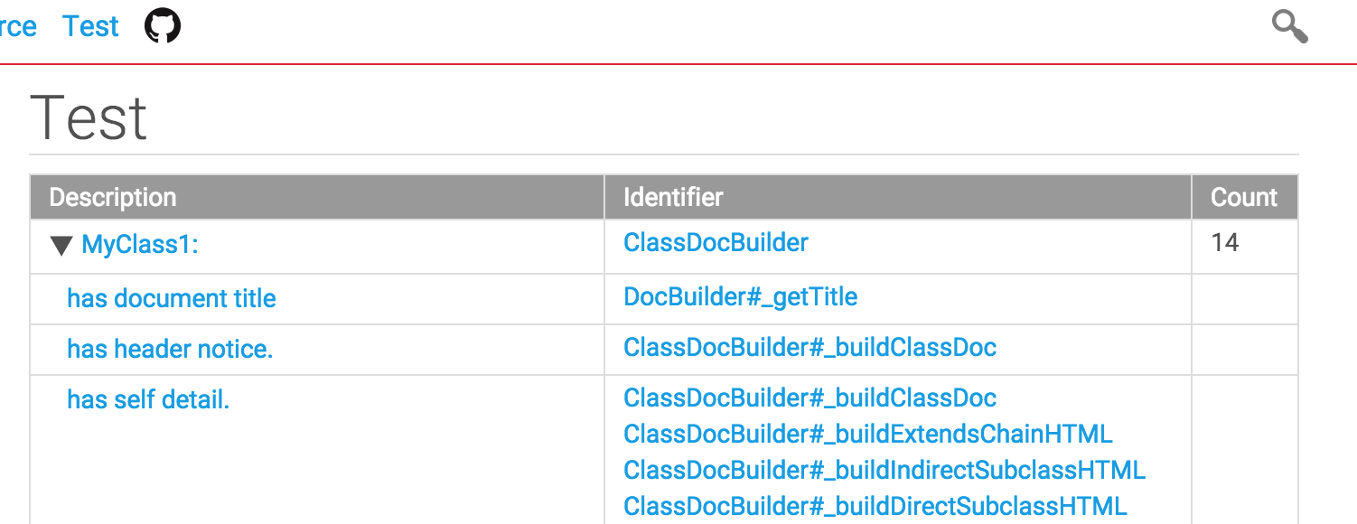Screen dimensions: 1357x524
Task: Open the ClassDocBuilder#_buildDirectSubclassHTML link
Action: click(x=875, y=506)
